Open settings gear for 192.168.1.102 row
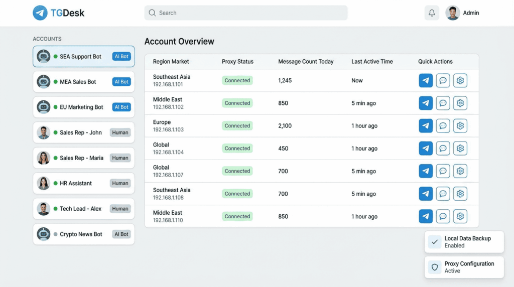This screenshot has width=514, height=287. coord(460,103)
